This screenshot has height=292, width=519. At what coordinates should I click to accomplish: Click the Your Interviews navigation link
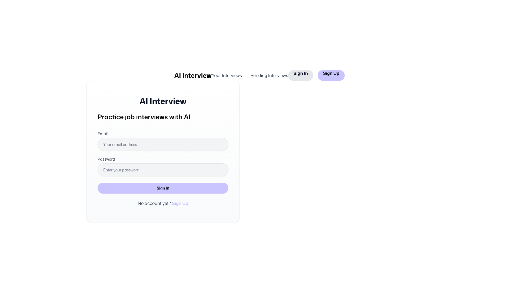click(227, 75)
